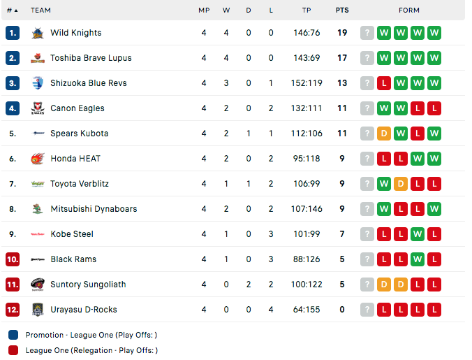Open the Suntory Sungoliath logo
This screenshot has width=472, height=360.
pyautogui.click(x=38, y=285)
